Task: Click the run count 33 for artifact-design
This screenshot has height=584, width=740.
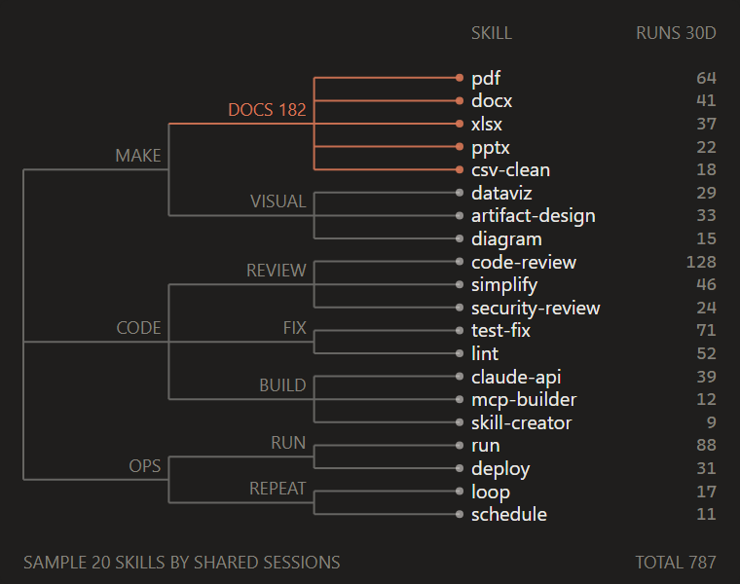Action: [x=707, y=216]
